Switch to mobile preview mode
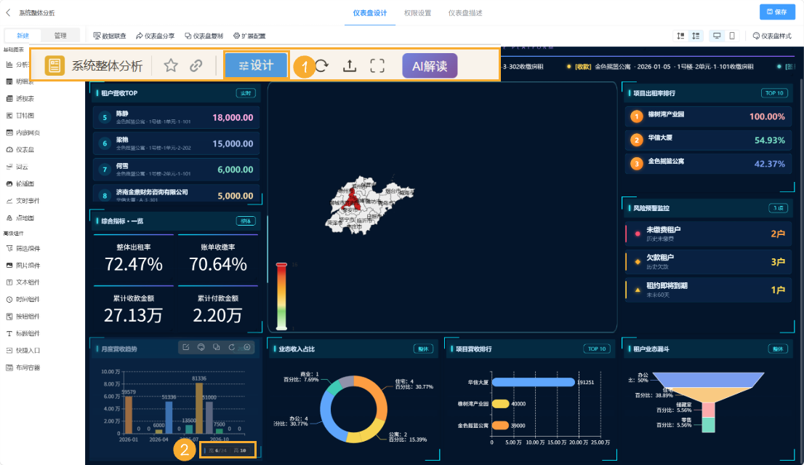The image size is (804, 465). [x=732, y=36]
